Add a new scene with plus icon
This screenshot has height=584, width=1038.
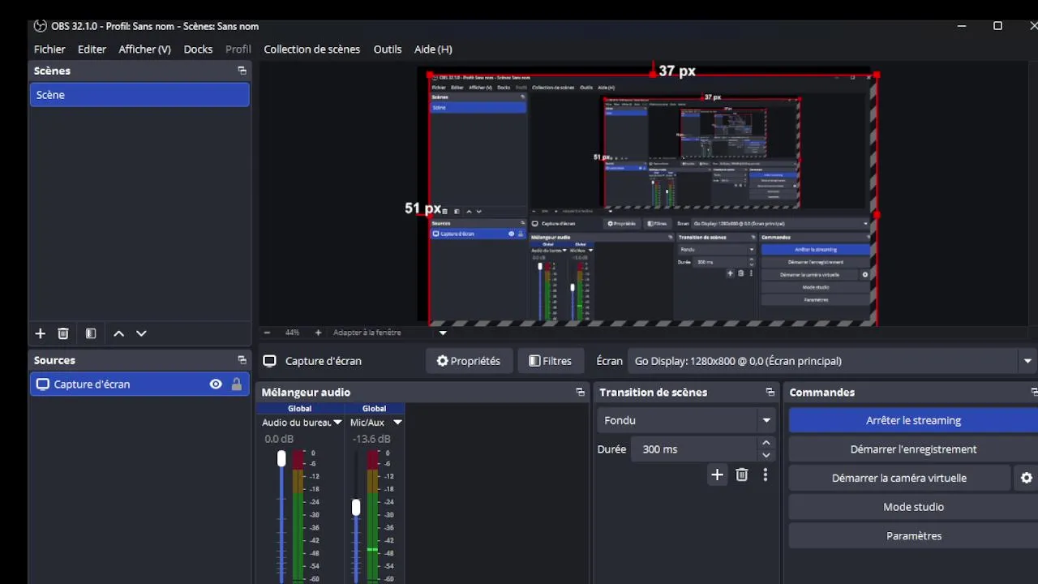pyautogui.click(x=40, y=333)
